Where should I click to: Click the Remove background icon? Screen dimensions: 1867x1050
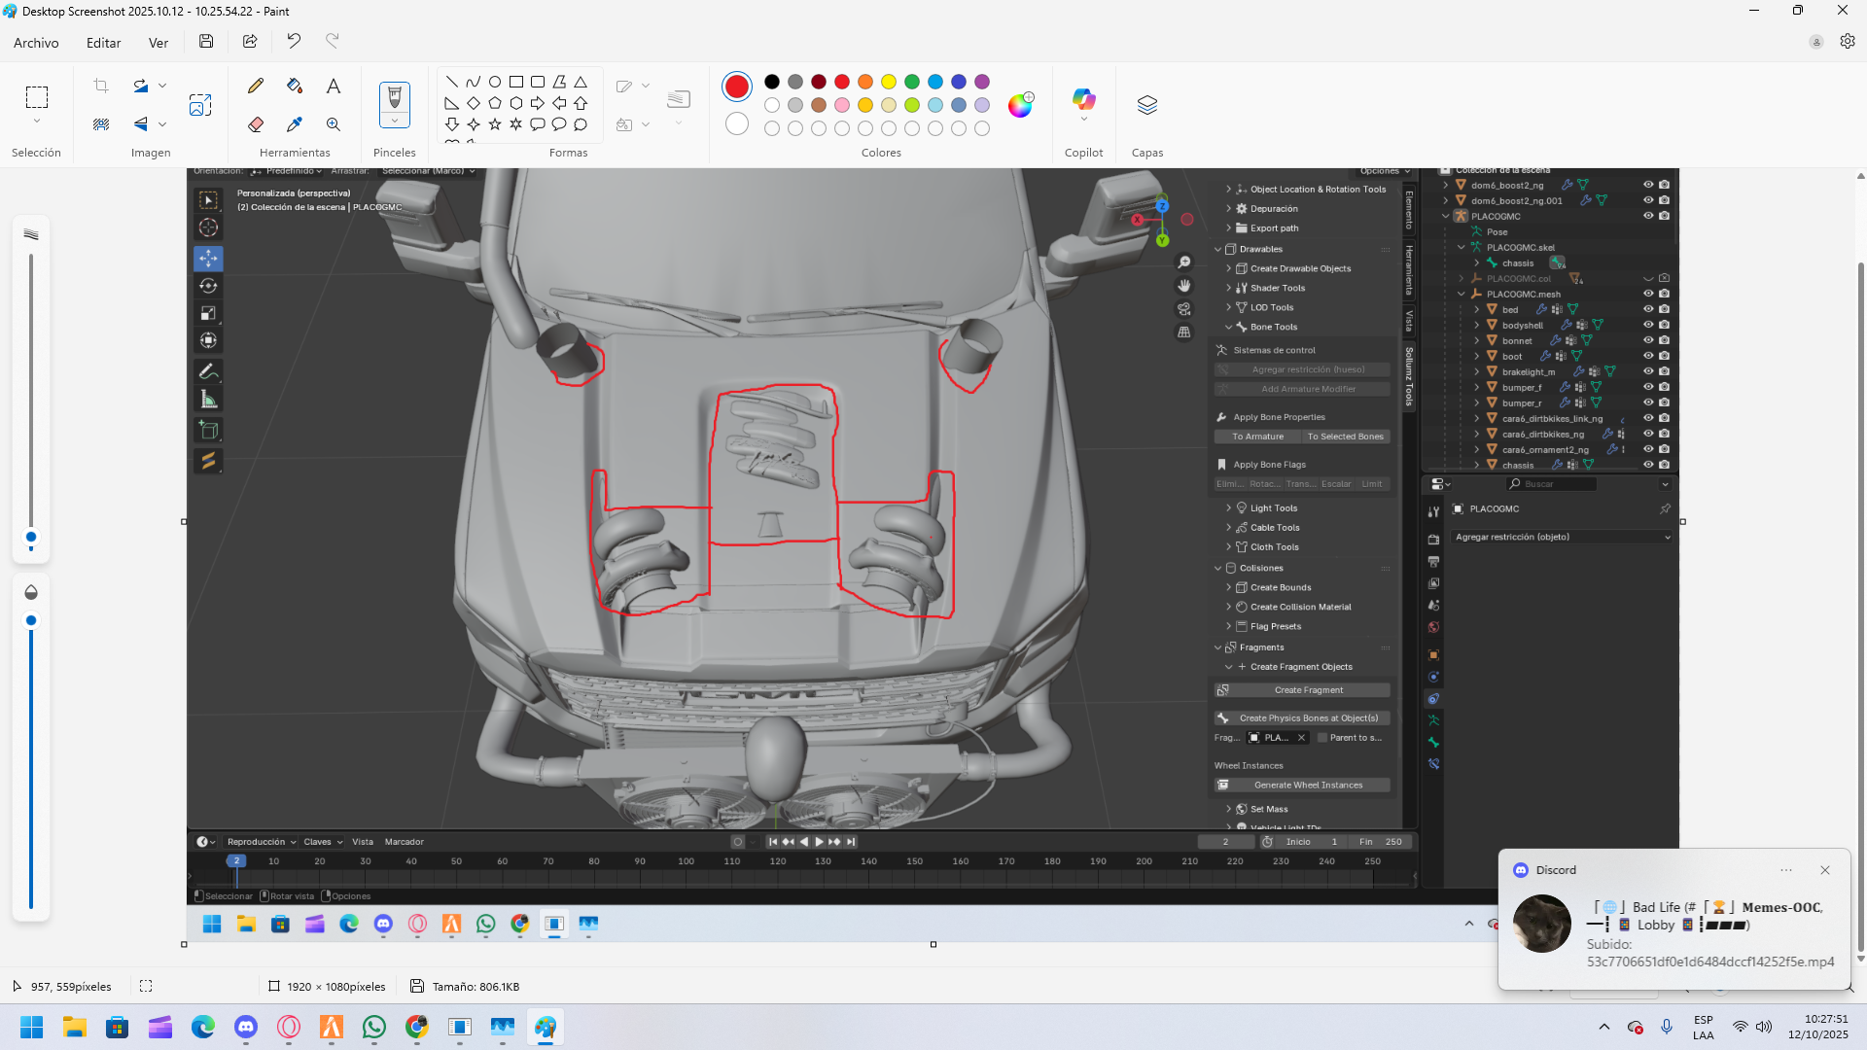click(101, 124)
